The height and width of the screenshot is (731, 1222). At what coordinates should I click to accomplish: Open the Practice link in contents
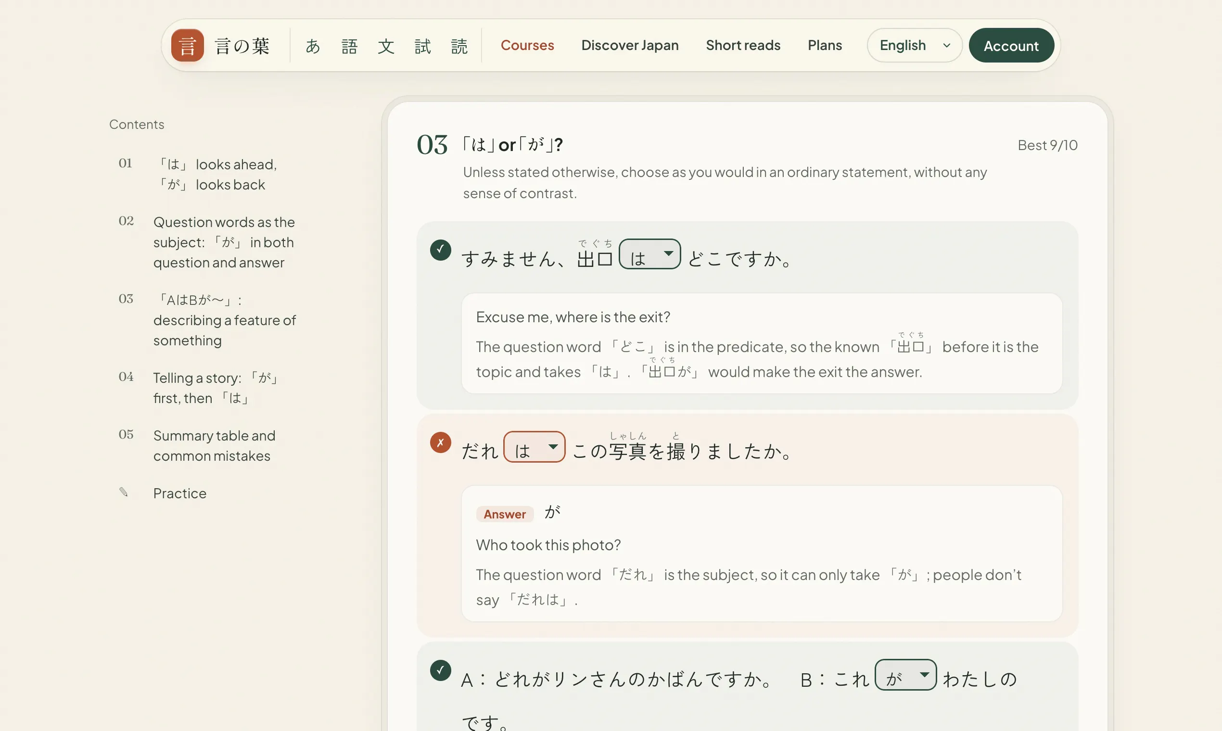(179, 493)
